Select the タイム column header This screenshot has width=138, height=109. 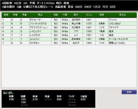[89, 15]
